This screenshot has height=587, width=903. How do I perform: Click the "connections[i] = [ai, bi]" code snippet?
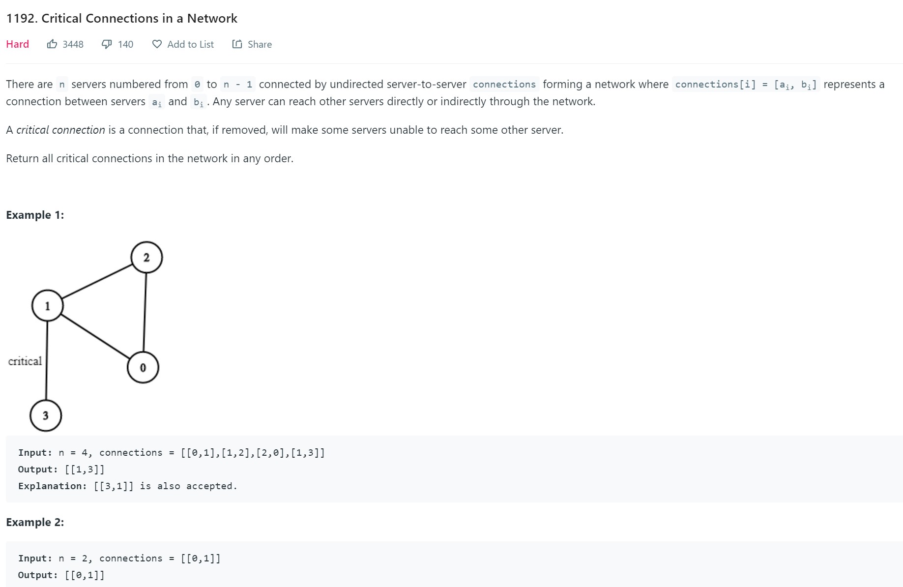coord(745,85)
